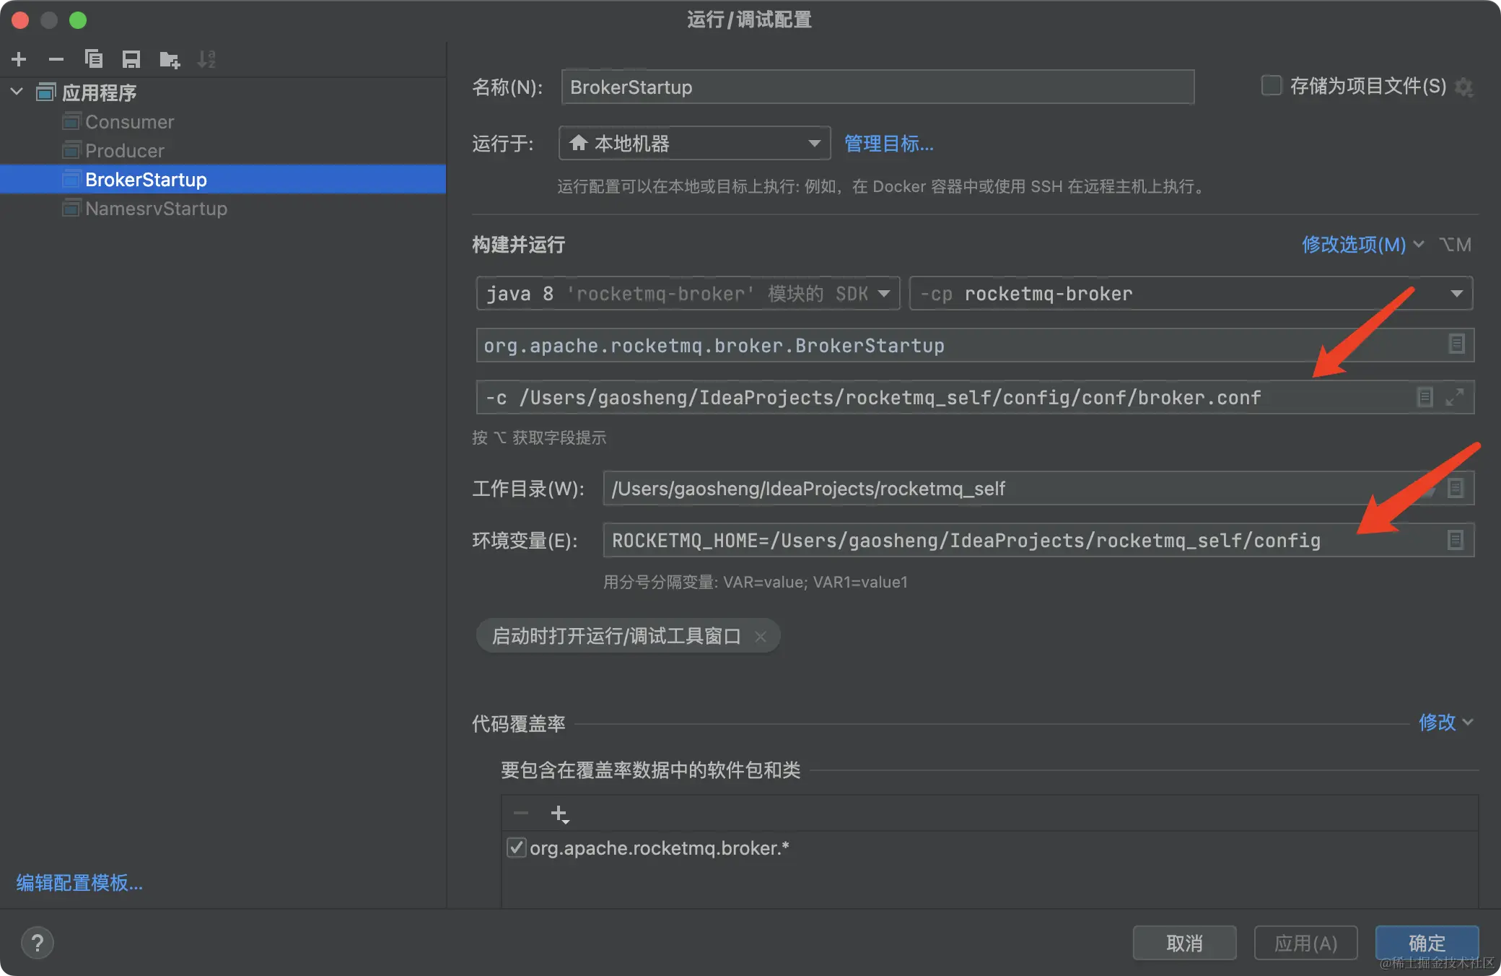The height and width of the screenshot is (976, 1501).
Task: Click the save configuration disk icon
Action: click(131, 59)
